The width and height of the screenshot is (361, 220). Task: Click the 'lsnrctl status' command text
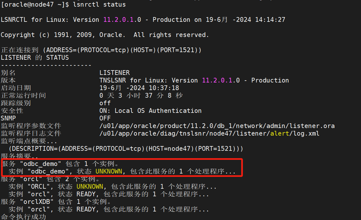coord(99,4)
